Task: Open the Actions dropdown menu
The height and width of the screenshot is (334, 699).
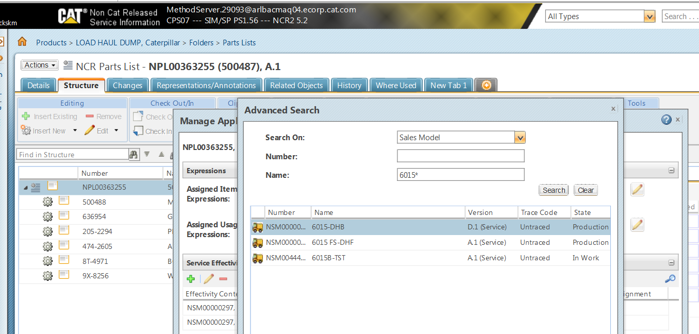Action: point(39,65)
